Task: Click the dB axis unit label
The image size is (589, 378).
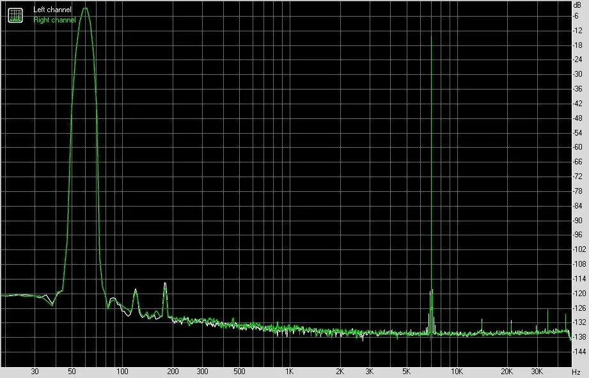Action: (577, 5)
